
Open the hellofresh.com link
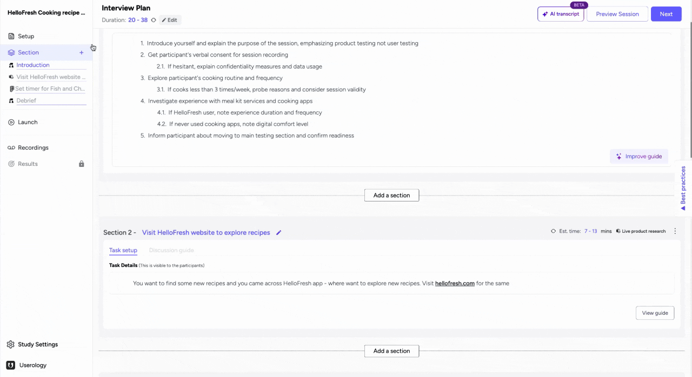pyautogui.click(x=455, y=283)
